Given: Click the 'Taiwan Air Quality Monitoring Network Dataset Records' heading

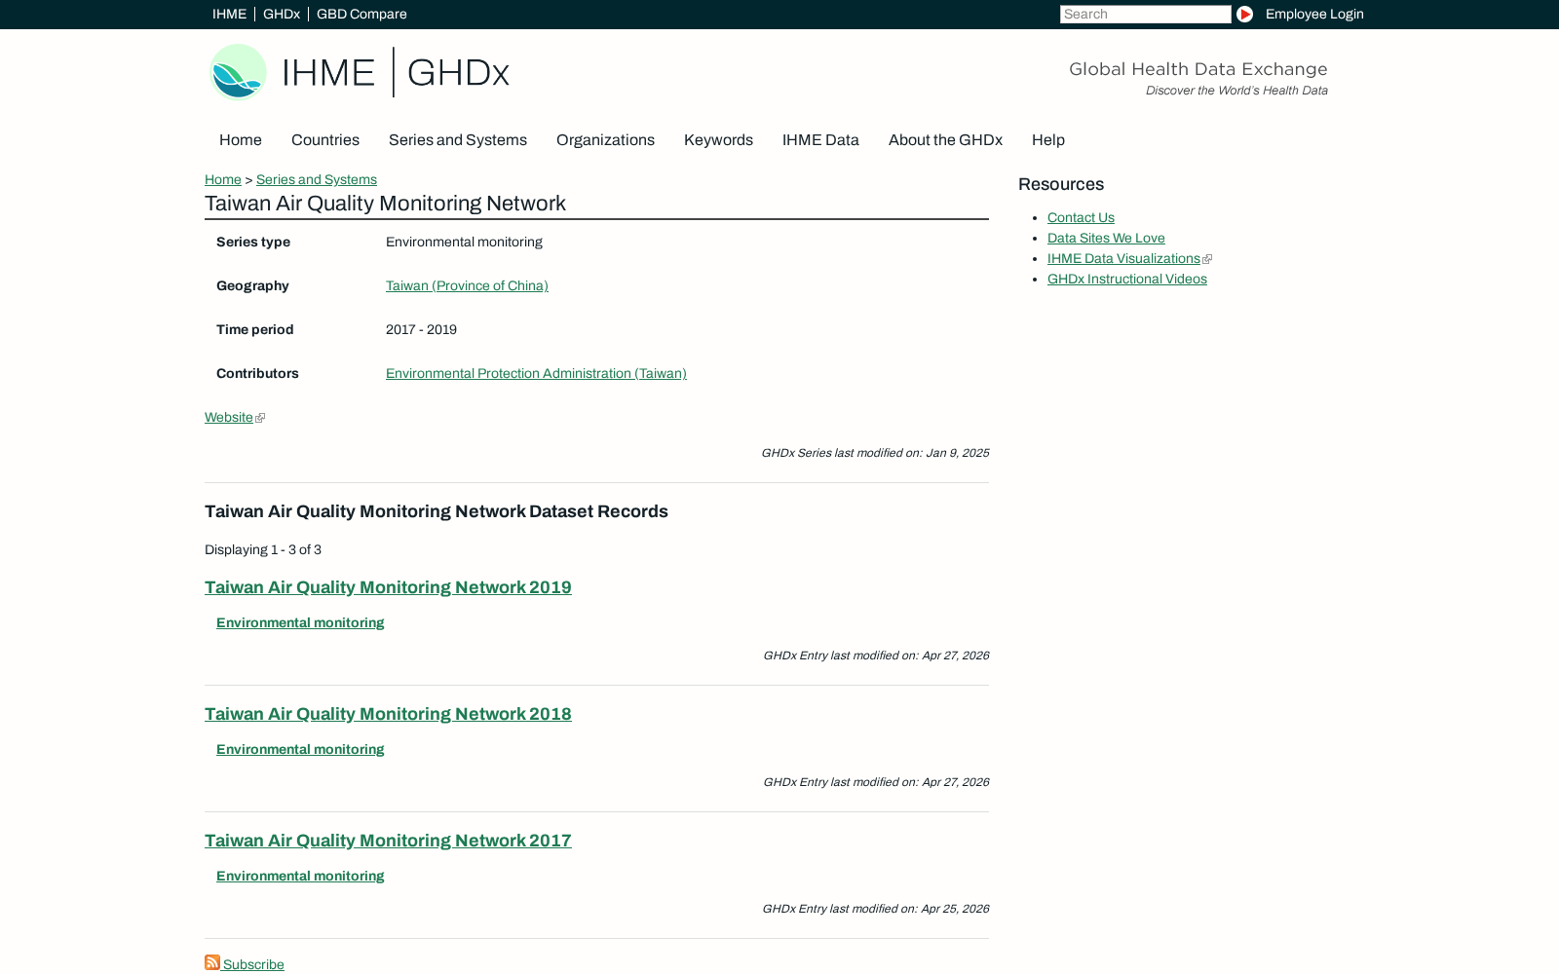Looking at the screenshot, I should pos(437,511).
